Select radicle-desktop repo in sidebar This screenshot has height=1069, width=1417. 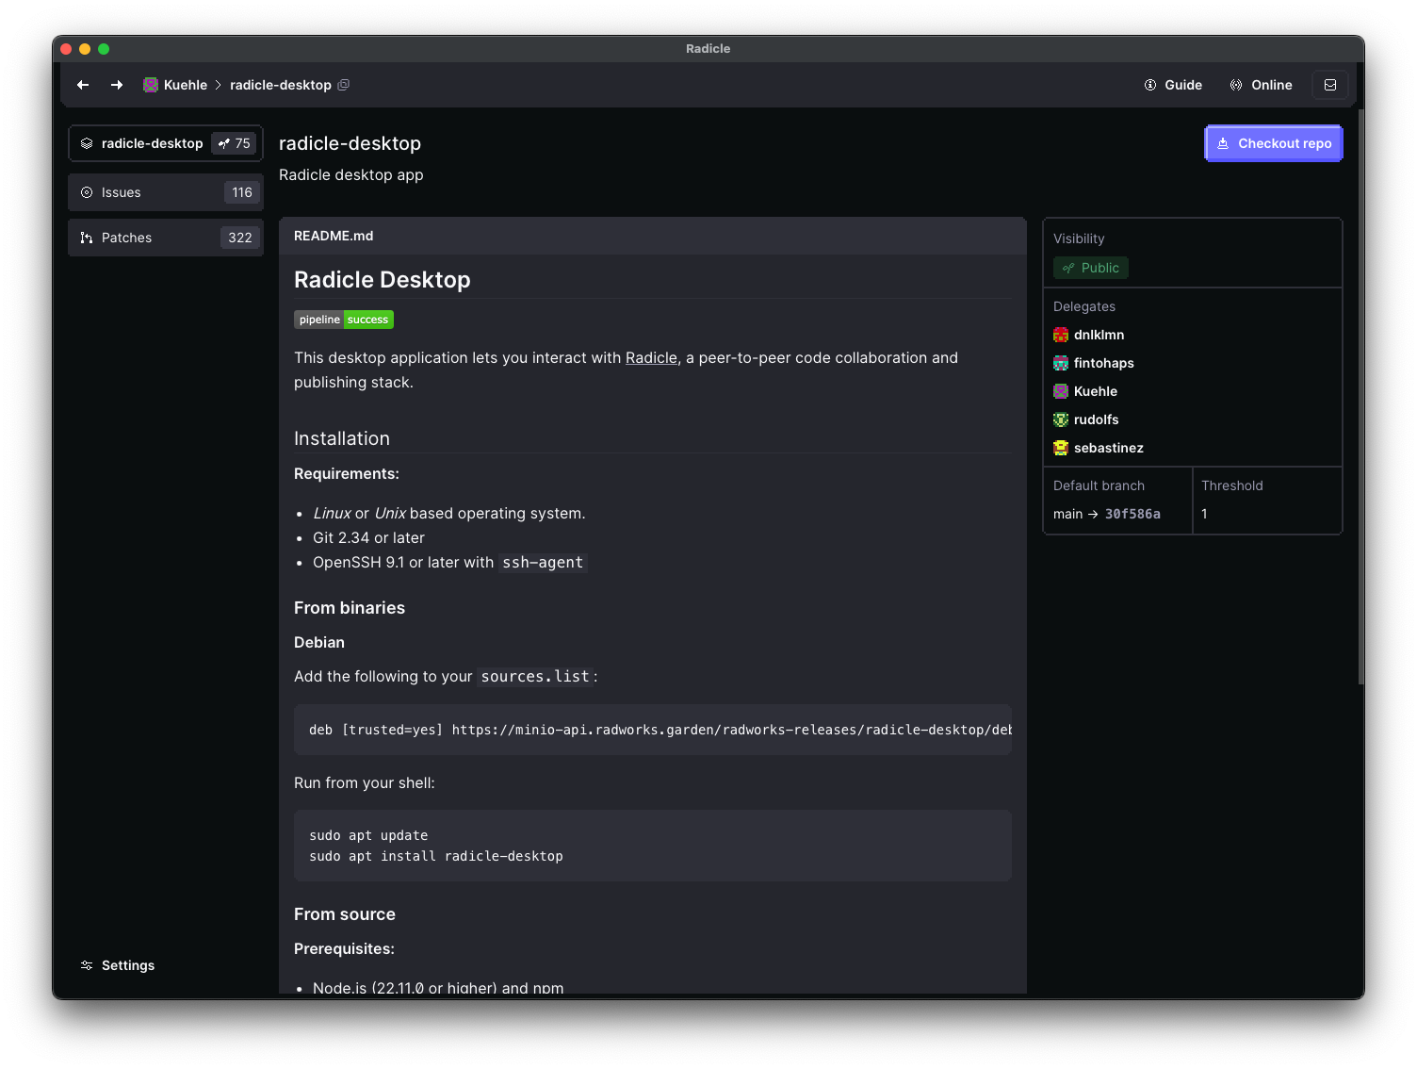click(166, 143)
